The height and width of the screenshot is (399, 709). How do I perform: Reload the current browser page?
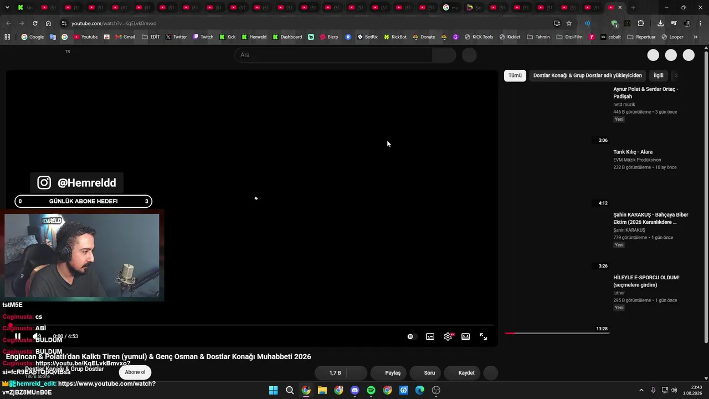coord(35,23)
